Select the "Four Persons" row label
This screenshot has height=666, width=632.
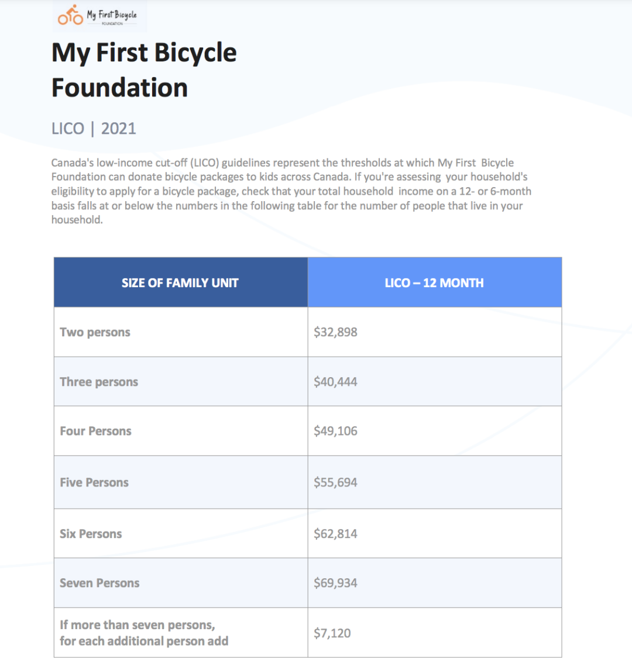pyautogui.click(x=95, y=431)
